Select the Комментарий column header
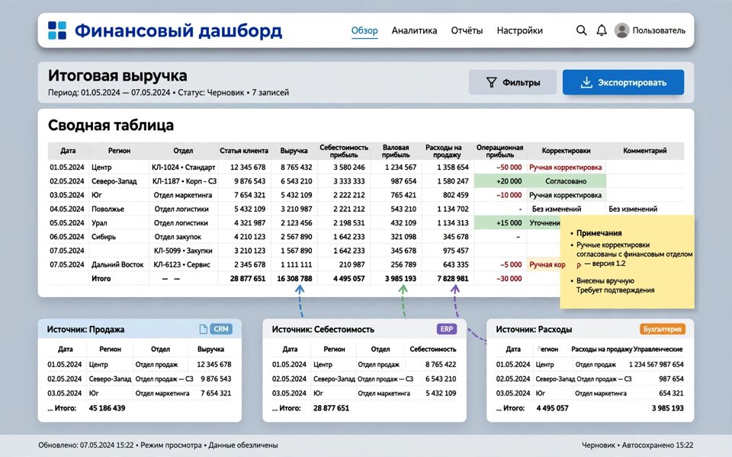The width and height of the screenshot is (732, 457). (x=645, y=151)
